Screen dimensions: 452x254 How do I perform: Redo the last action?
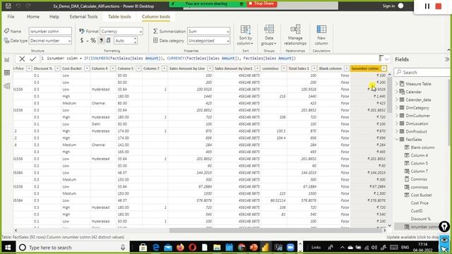coord(28,6)
